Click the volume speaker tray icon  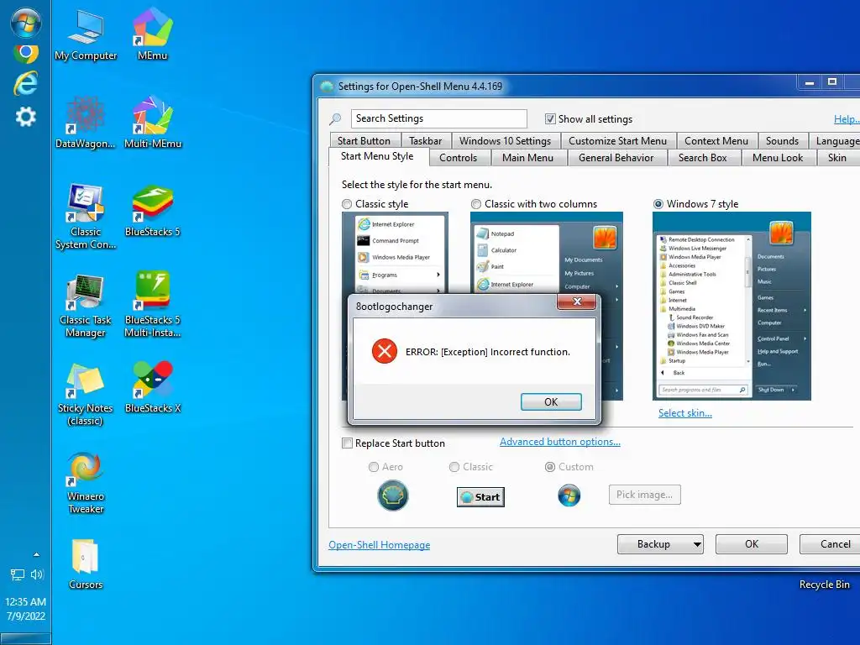coord(37,574)
